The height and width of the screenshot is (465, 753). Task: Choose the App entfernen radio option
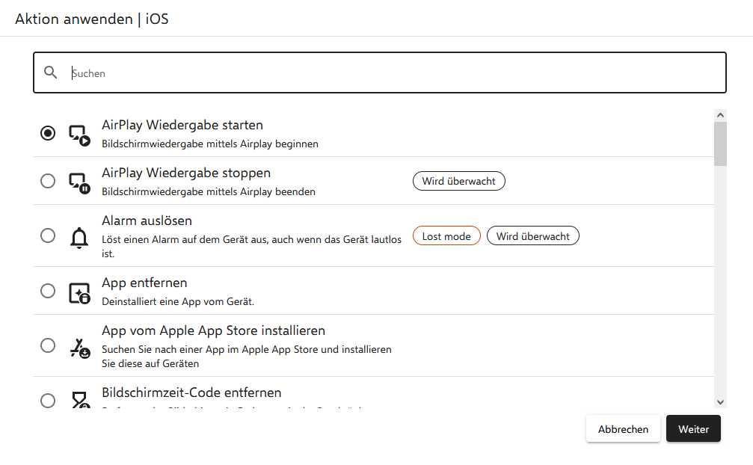[48, 291]
